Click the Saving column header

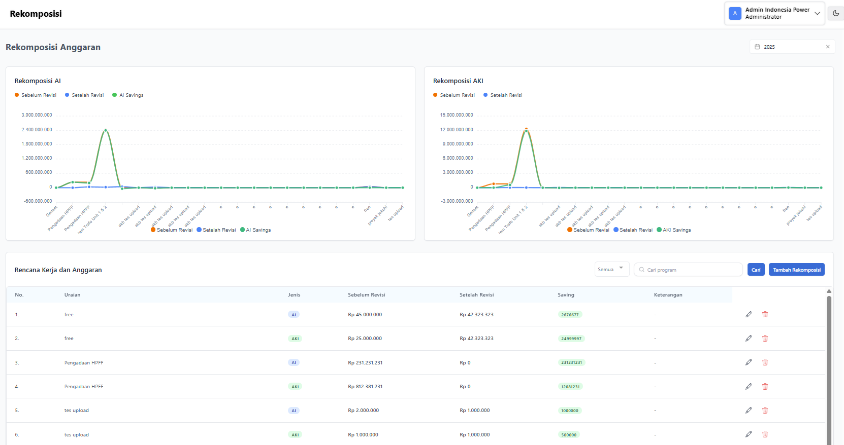[x=566, y=295]
